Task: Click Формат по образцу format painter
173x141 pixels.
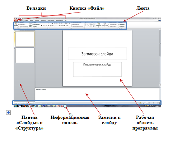Action: click(x=23, y=26)
